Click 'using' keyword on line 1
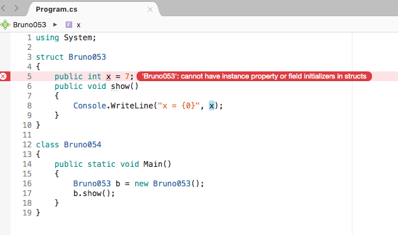The height and width of the screenshot is (235, 398). tap(47, 38)
